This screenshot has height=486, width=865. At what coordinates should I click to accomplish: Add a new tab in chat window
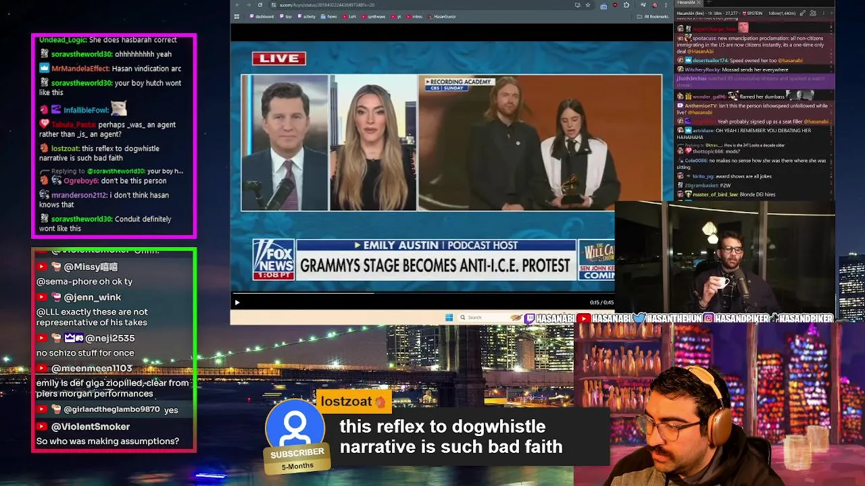709,3
